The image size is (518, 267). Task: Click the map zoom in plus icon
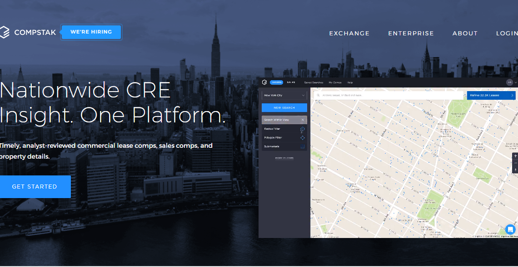click(515, 155)
